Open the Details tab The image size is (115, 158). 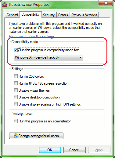click(x=63, y=15)
